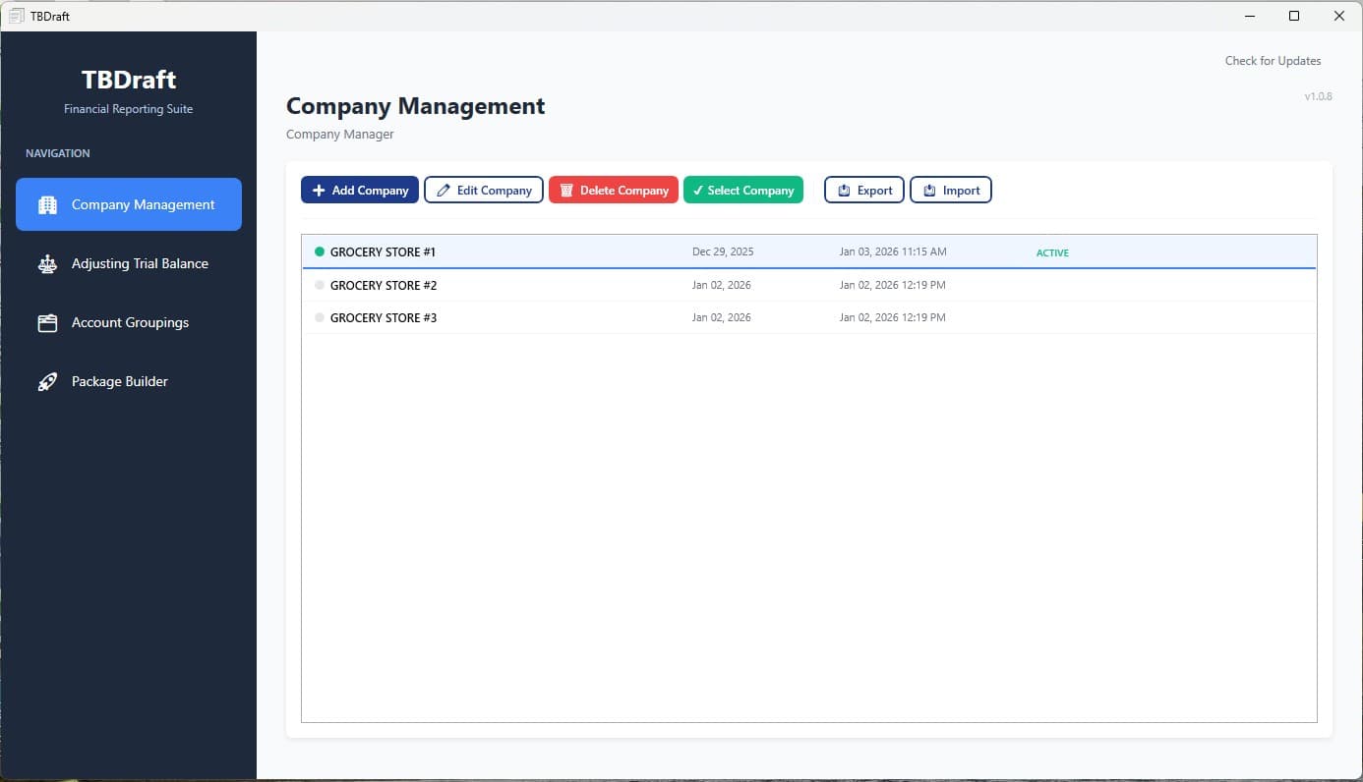Click the plus icon on Add Company
This screenshot has width=1363, height=782.
[x=319, y=191]
